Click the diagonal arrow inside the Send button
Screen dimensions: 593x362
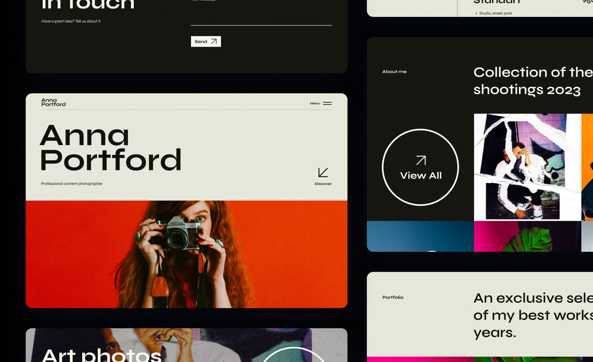pyautogui.click(x=214, y=41)
